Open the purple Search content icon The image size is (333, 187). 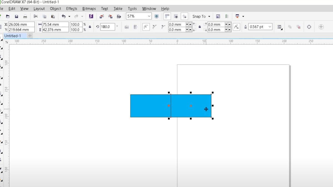(x=91, y=16)
